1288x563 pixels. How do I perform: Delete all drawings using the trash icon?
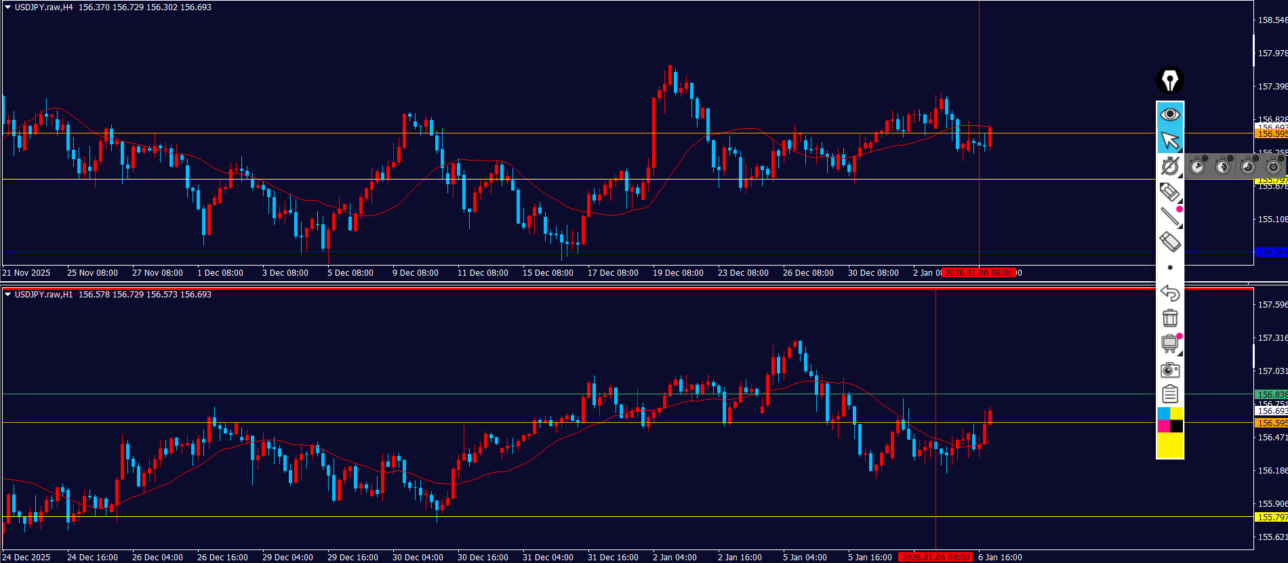tap(1169, 318)
